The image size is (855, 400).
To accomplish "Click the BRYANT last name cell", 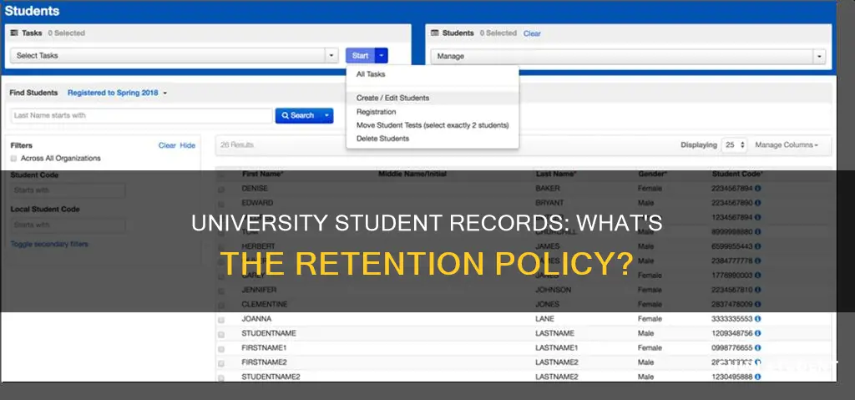I will pos(549,202).
